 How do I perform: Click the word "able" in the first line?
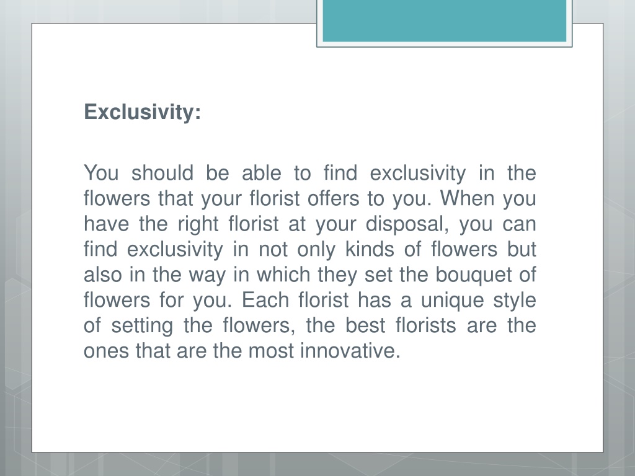pyautogui.click(x=261, y=174)
